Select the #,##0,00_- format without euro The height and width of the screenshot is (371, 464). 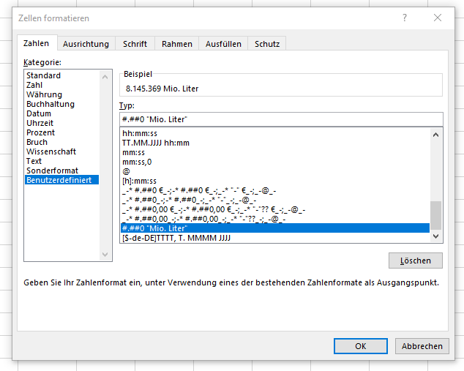click(275, 219)
